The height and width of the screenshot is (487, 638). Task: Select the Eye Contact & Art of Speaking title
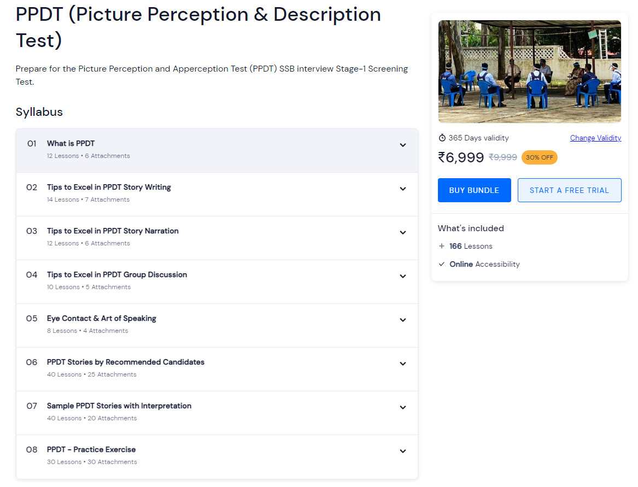pyautogui.click(x=101, y=319)
